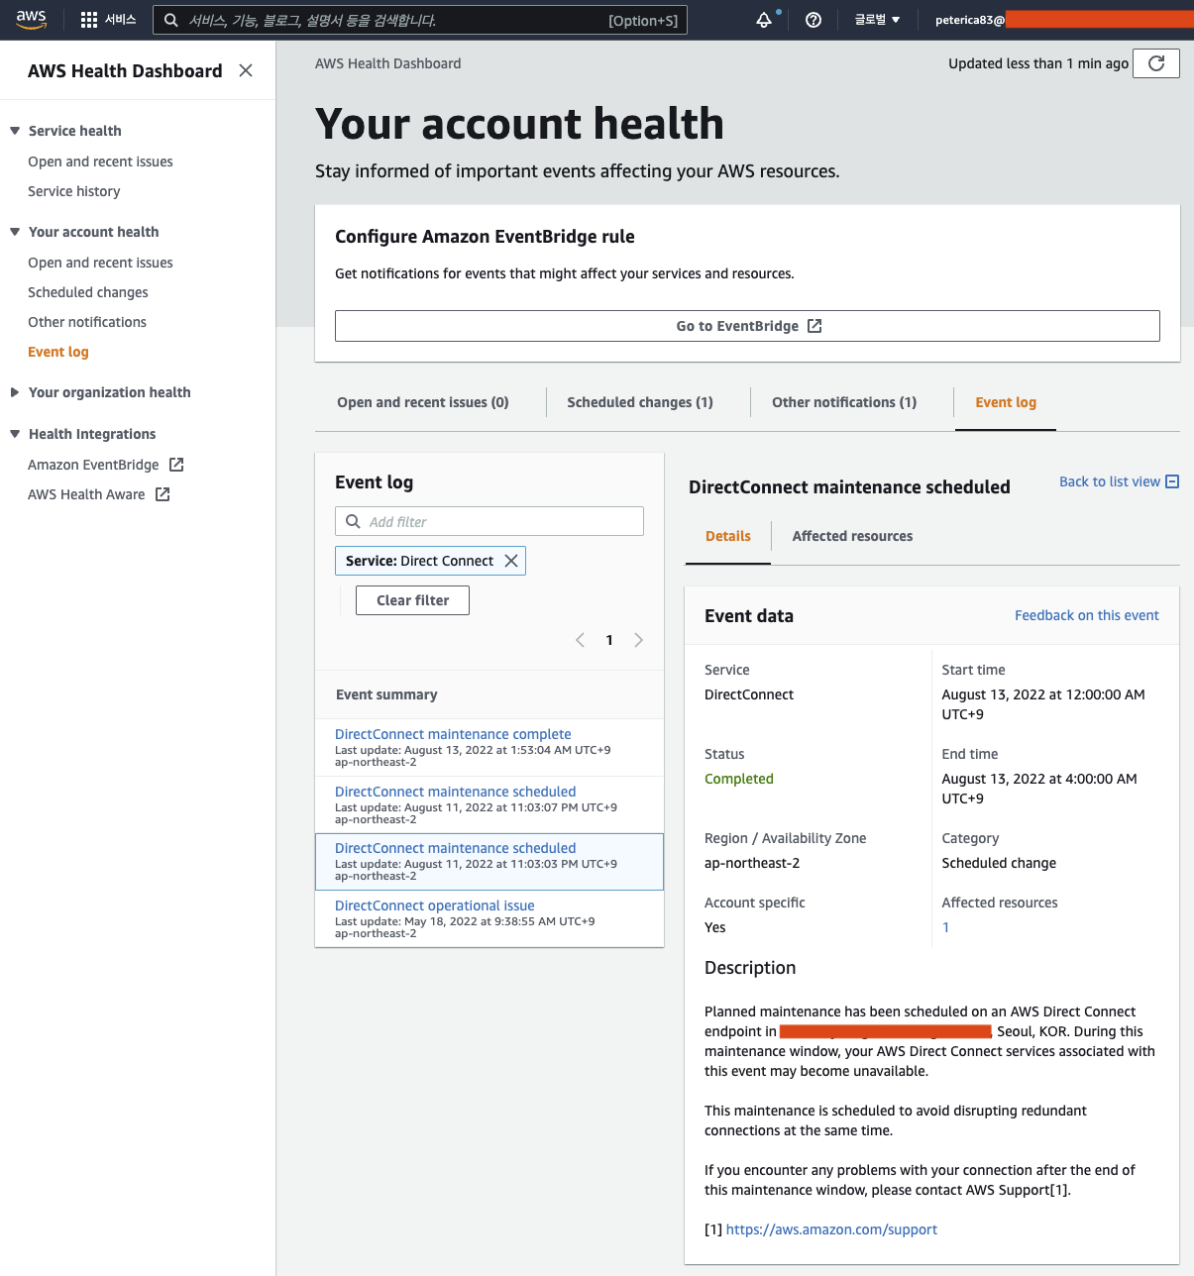The image size is (1194, 1276).
Task: Collapse the Your account health section
Action: (15, 232)
